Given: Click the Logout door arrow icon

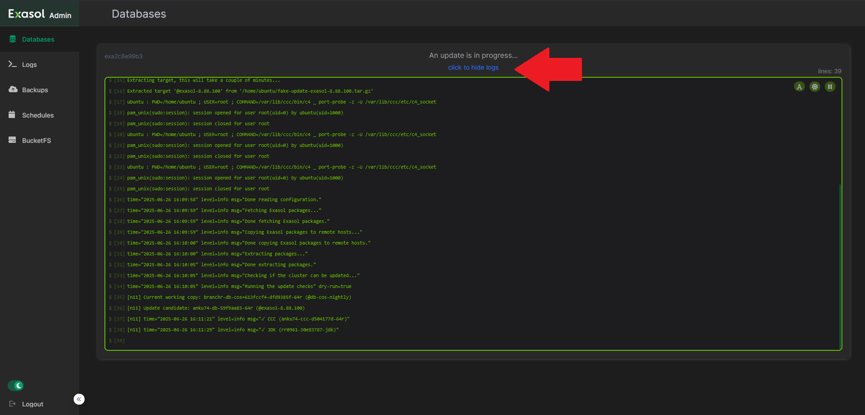Looking at the screenshot, I should click(13, 404).
